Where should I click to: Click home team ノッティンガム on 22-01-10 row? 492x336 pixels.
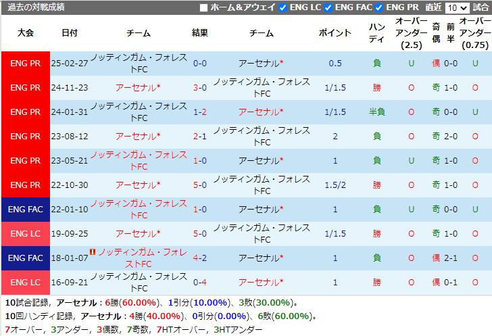pos(139,210)
